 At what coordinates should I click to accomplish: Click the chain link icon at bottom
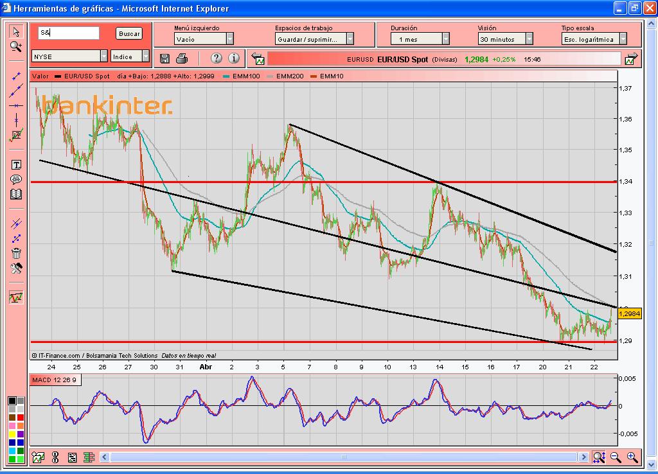(55, 457)
